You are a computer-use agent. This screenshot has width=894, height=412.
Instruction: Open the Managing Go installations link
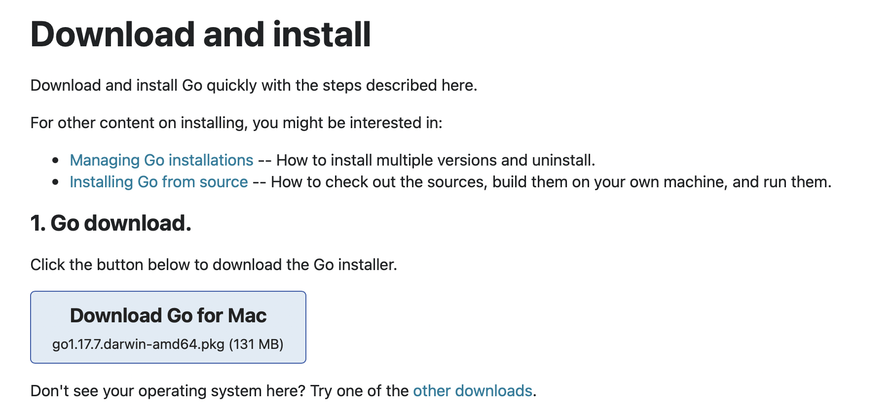[161, 160]
